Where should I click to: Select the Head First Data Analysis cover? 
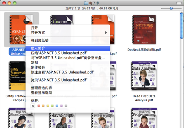pyautogui.click(x=144, y=76)
